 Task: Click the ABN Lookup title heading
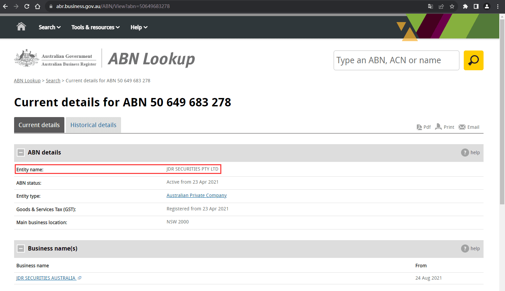[x=152, y=59]
